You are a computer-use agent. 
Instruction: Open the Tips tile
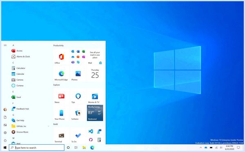pos(78,96)
